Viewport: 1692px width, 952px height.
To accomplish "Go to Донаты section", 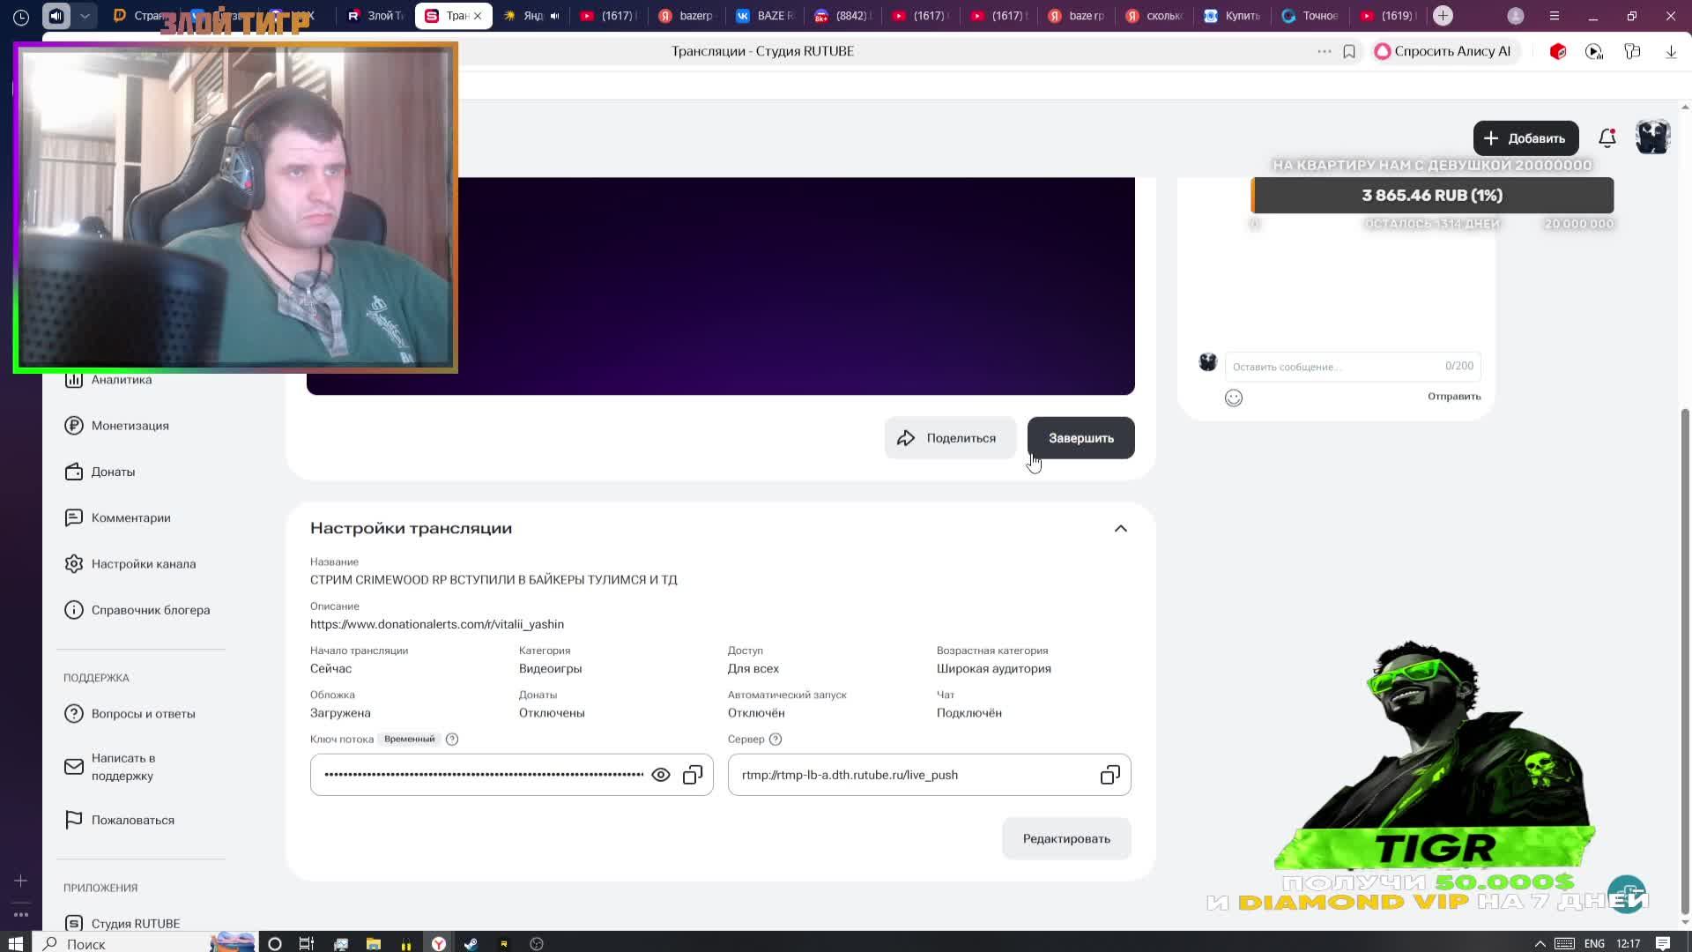I will (x=113, y=472).
